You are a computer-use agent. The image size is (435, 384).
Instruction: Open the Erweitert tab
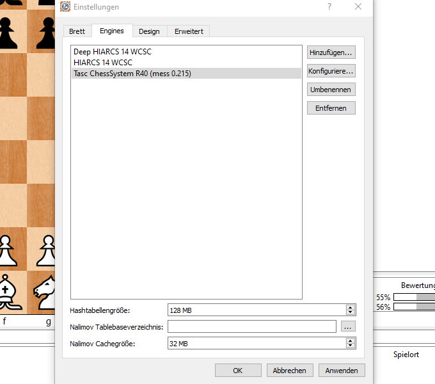189,31
